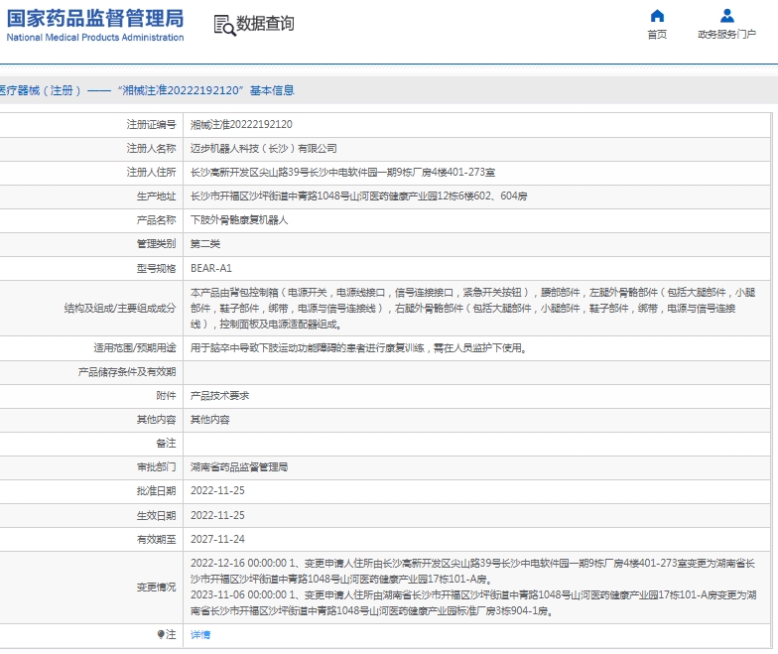Click expiry date 2027-11-24
This screenshot has width=778, height=654.
tap(217, 539)
